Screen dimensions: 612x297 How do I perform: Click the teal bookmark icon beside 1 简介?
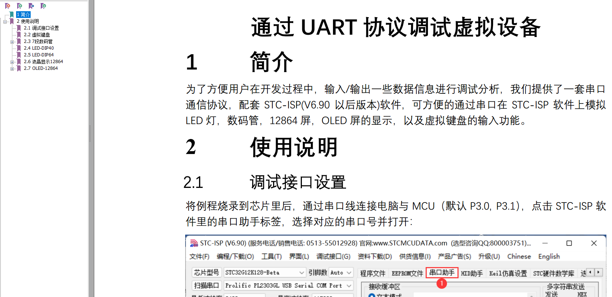12,15
